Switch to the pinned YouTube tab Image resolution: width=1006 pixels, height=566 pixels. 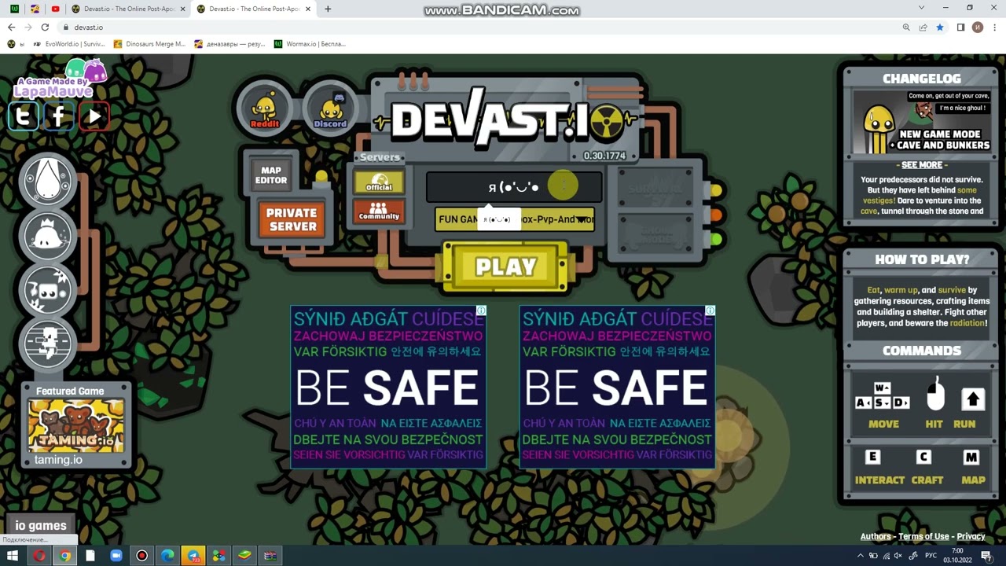point(55,9)
